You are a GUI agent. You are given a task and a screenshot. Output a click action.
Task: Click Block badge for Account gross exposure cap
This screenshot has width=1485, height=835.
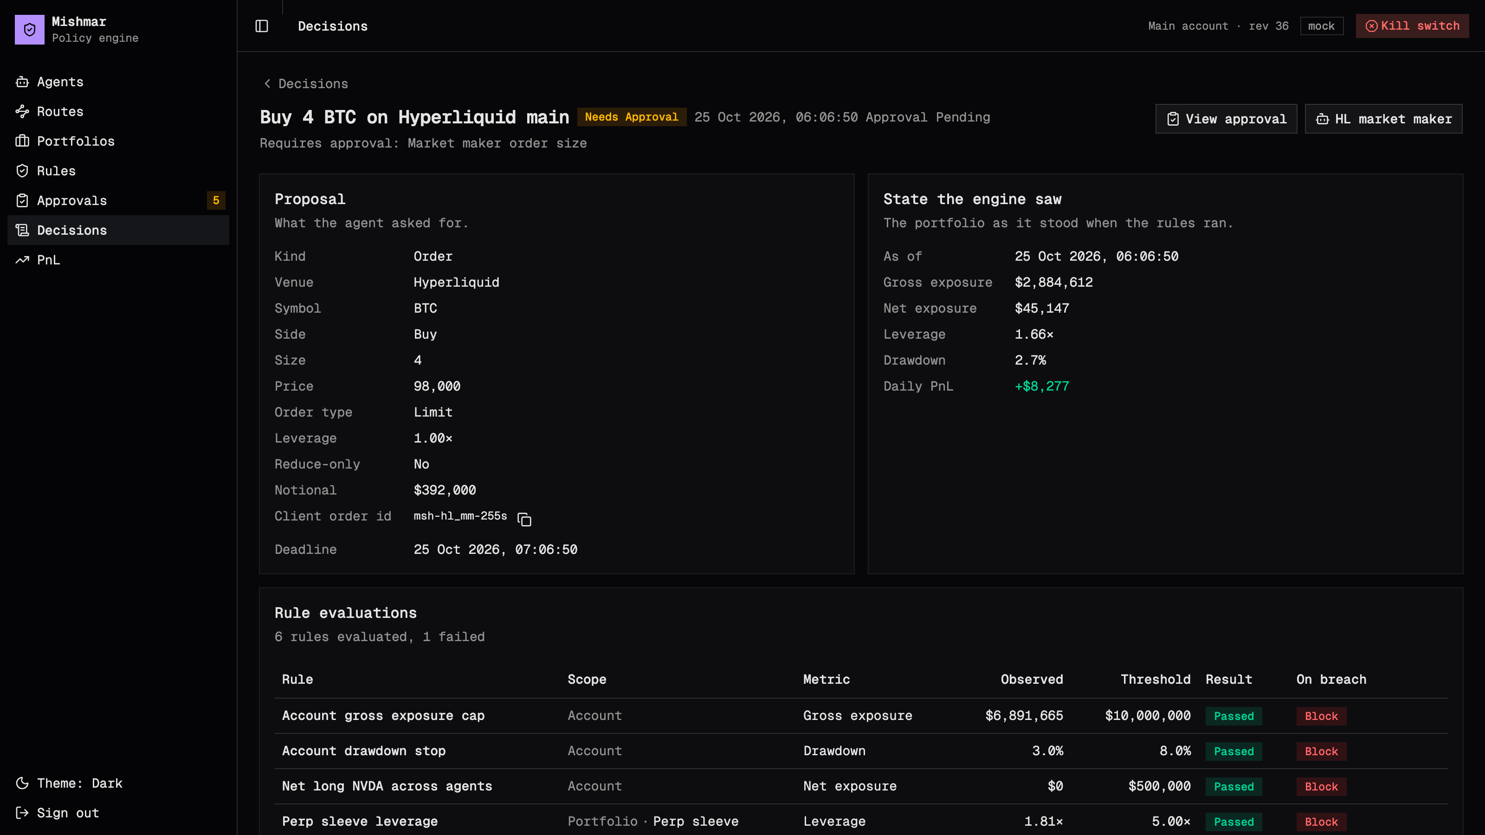point(1321,716)
